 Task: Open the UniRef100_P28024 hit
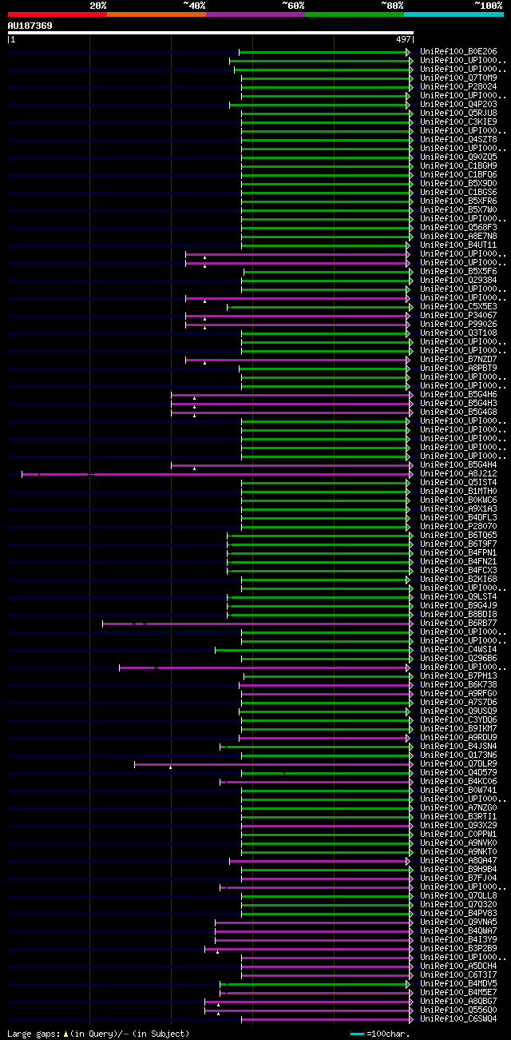coord(459,87)
